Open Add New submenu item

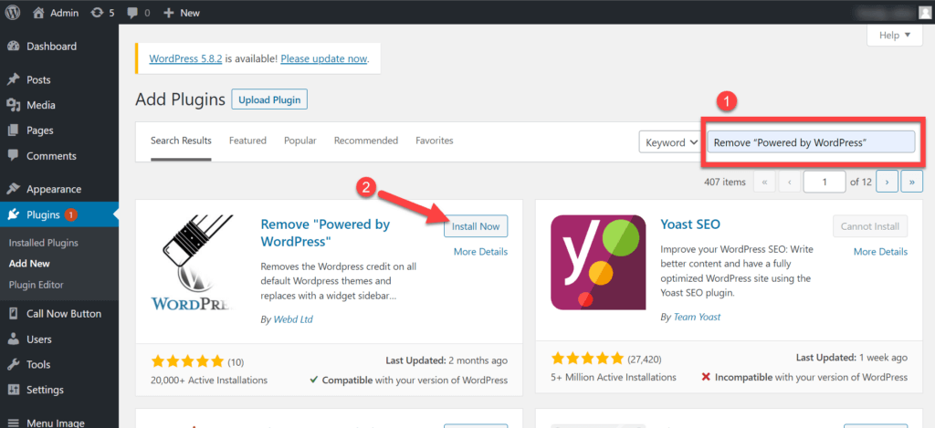(29, 264)
